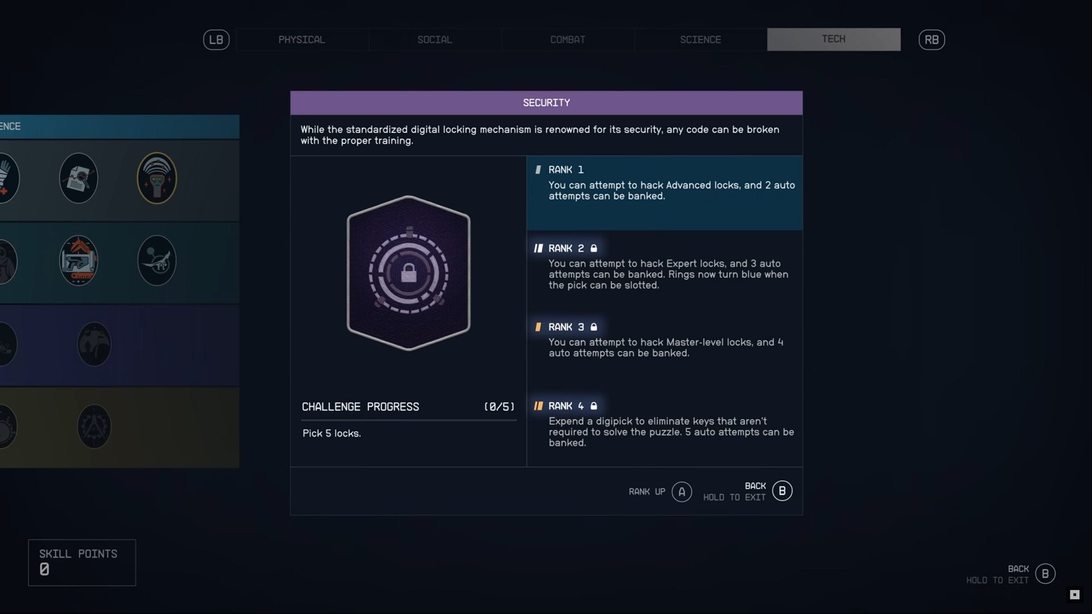Select the Rank 1 description row
The width and height of the screenshot is (1092, 614).
(x=665, y=193)
